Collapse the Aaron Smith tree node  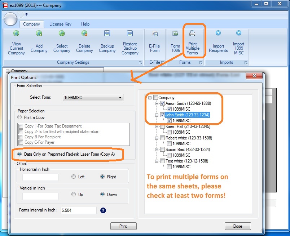(157, 103)
